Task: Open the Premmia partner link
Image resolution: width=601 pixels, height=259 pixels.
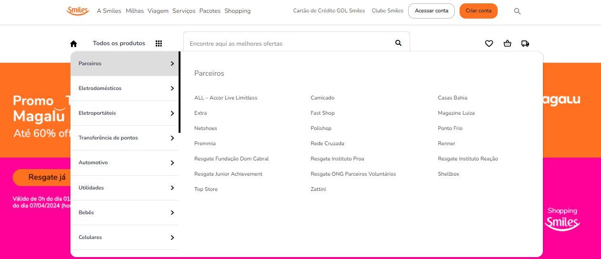Action: pyautogui.click(x=205, y=143)
